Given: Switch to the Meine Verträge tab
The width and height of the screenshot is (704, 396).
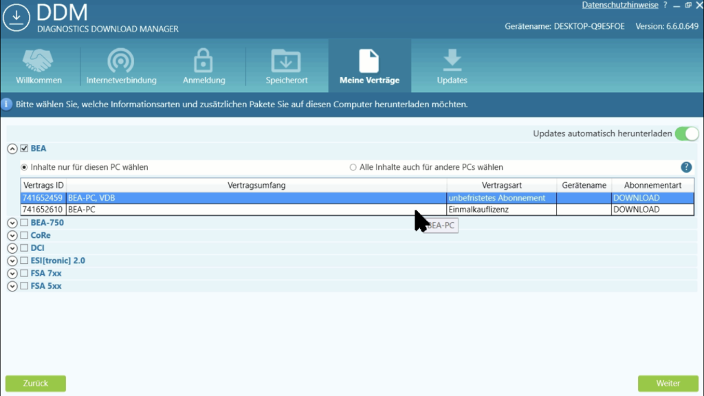Looking at the screenshot, I should (369, 67).
